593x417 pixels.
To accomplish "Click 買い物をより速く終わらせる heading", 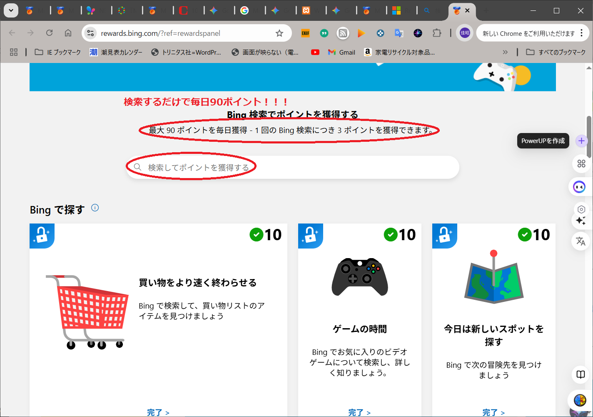I will coord(197,283).
